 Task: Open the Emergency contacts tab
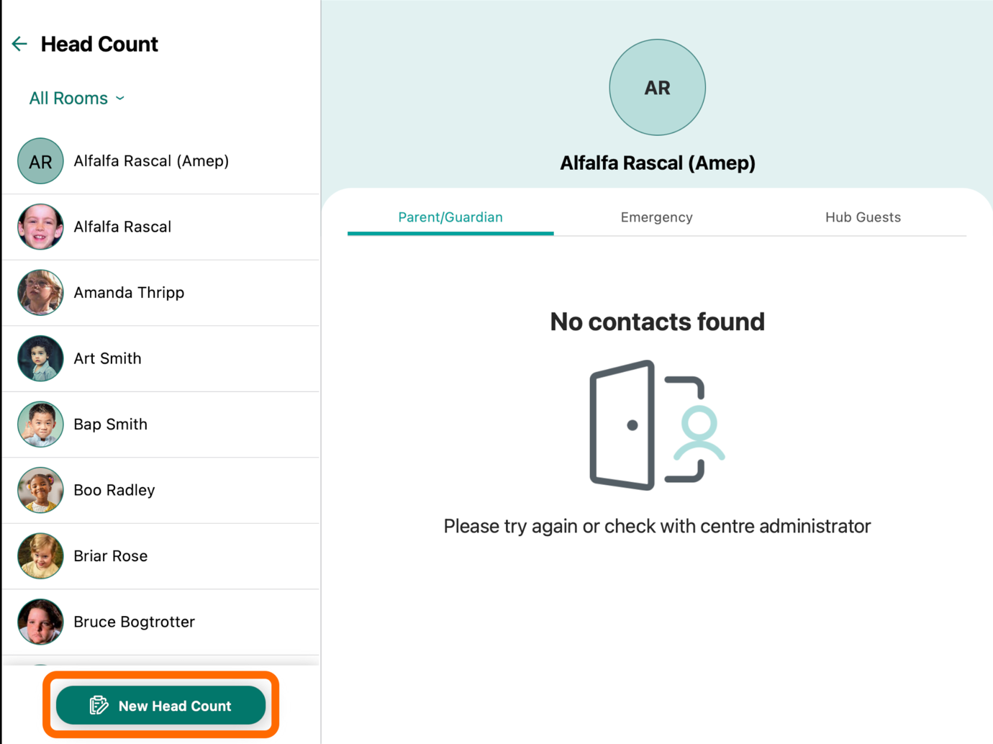click(657, 217)
